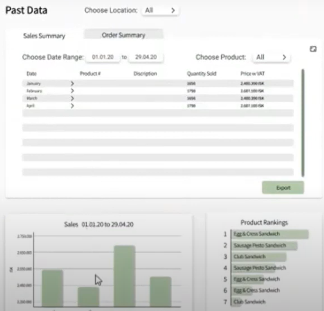Viewport: 324px width, 311px height.
Task: Select rank 7 Club Sandwich
Action: point(249,302)
